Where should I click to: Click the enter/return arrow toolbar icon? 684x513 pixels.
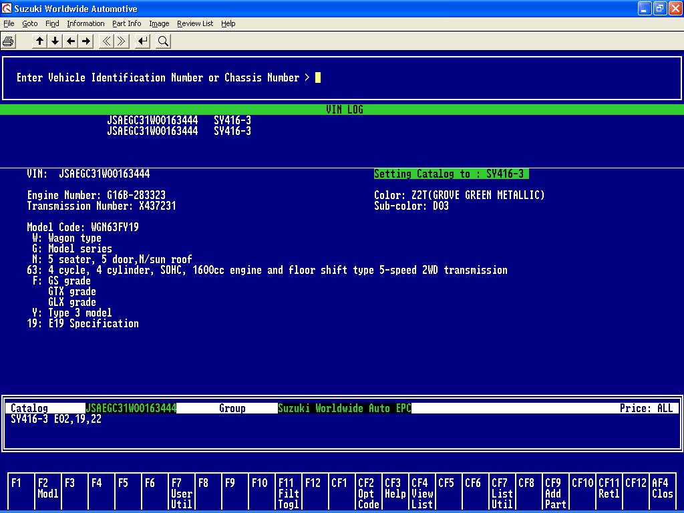[143, 41]
